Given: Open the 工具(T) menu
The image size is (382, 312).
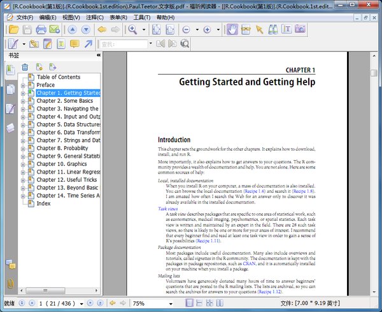Looking at the screenshot, I should coord(142,18).
